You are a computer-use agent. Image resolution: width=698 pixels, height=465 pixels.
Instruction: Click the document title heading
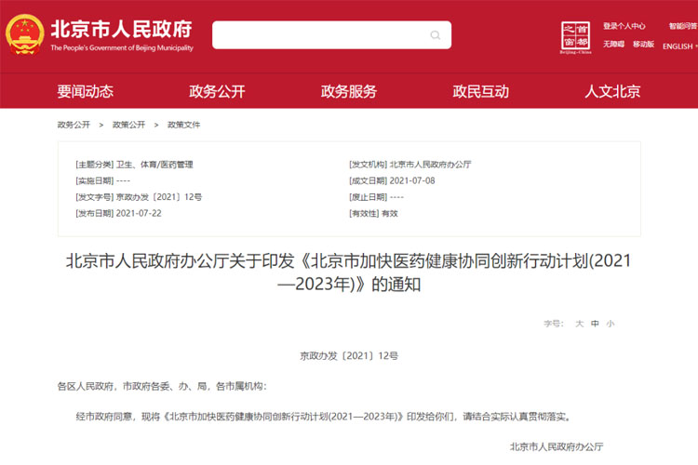(x=349, y=272)
